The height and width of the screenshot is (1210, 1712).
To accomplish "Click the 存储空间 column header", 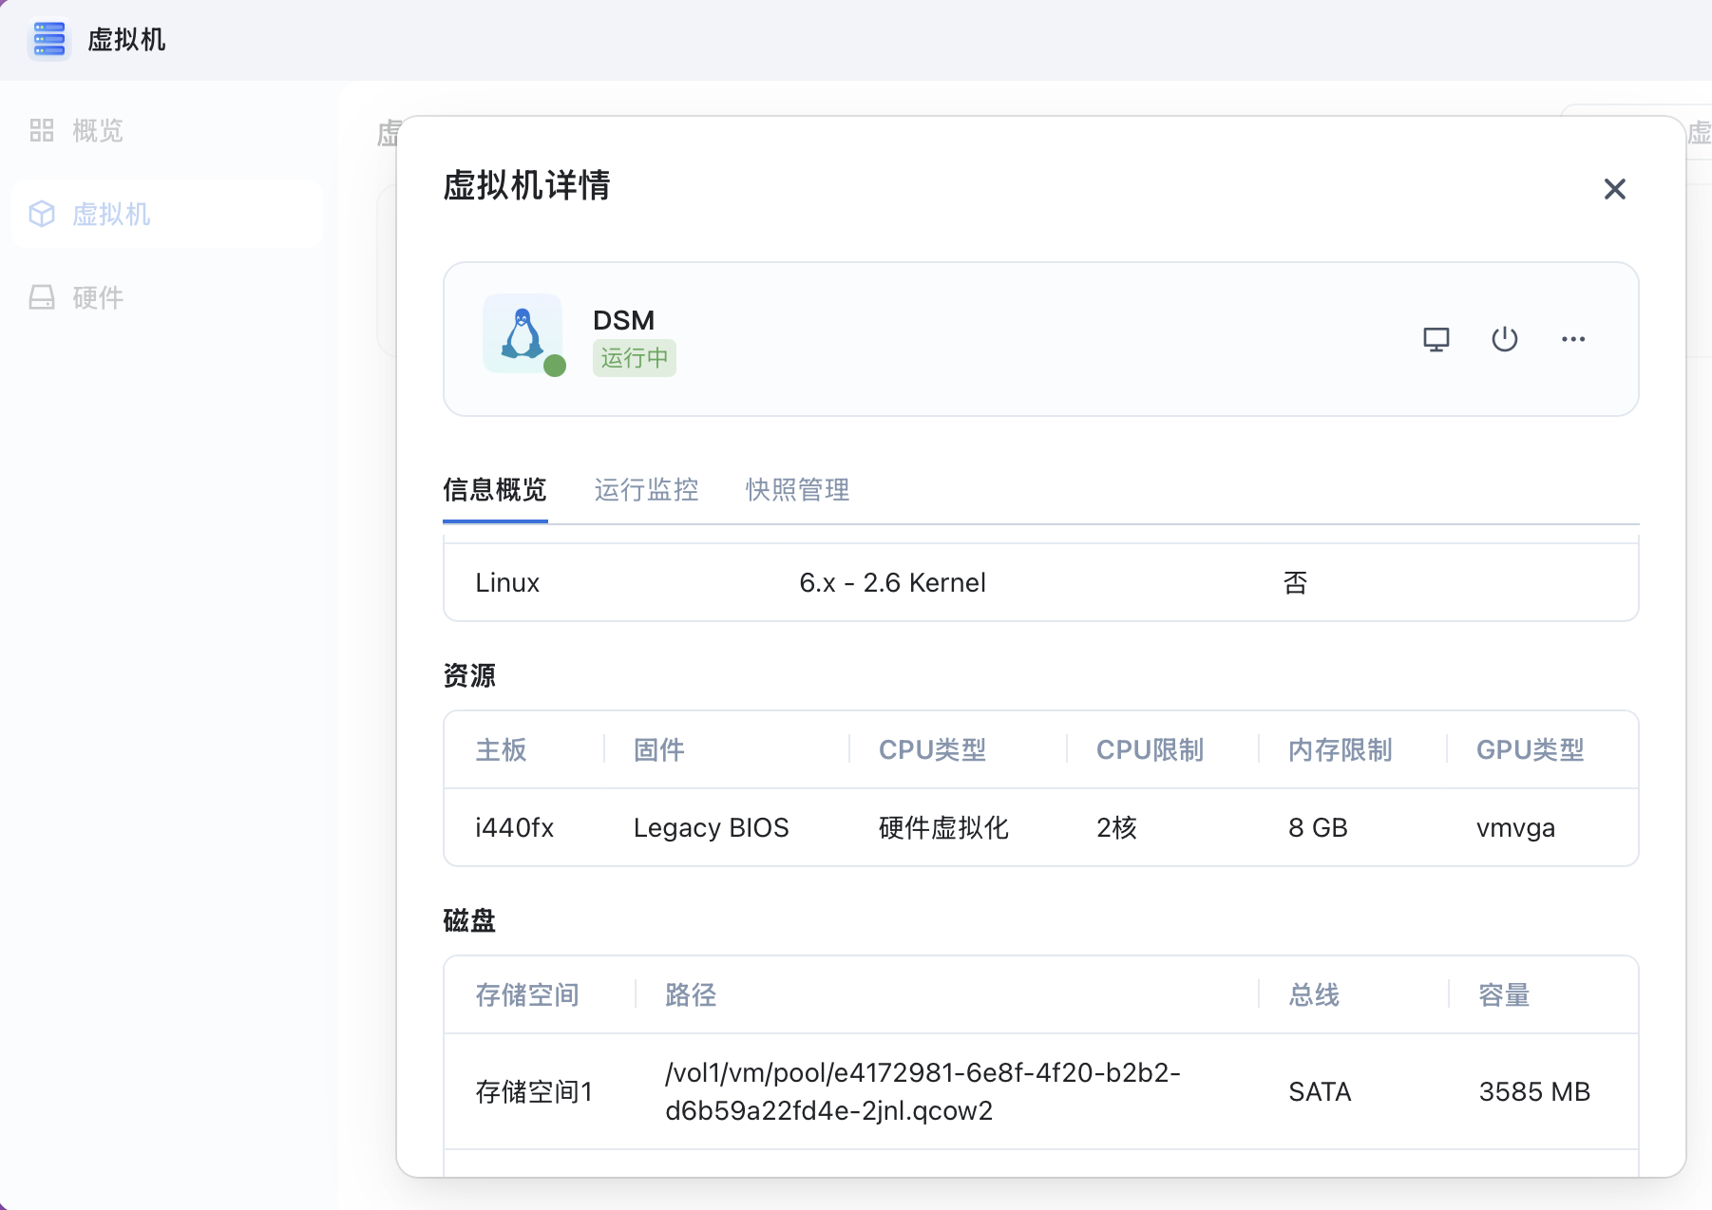I will [x=527, y=995].
